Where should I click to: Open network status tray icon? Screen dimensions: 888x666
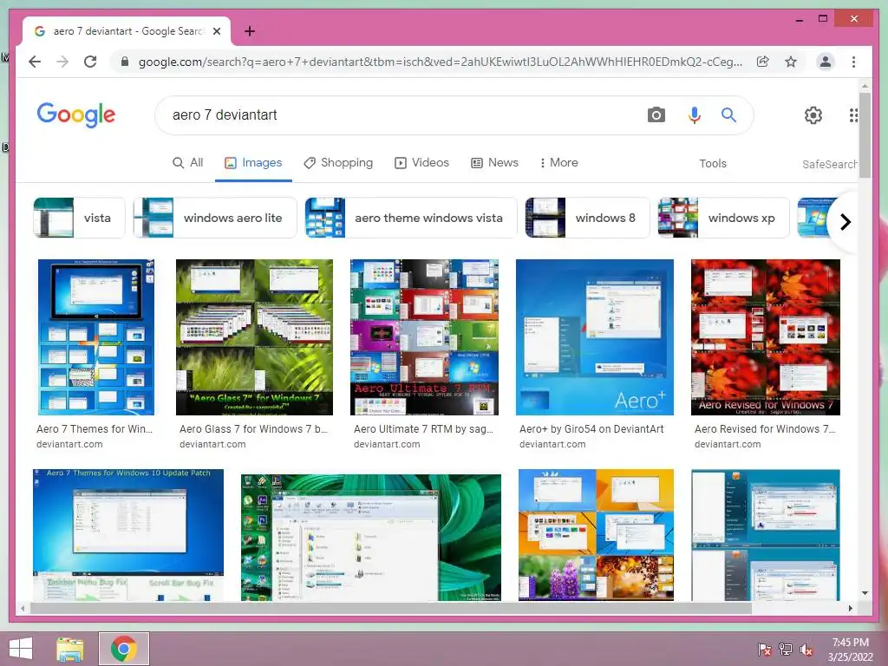786,649
